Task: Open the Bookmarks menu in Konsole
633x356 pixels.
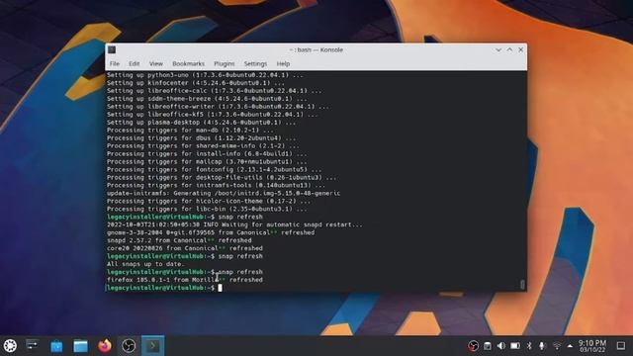Action: (x=188, y=63)
